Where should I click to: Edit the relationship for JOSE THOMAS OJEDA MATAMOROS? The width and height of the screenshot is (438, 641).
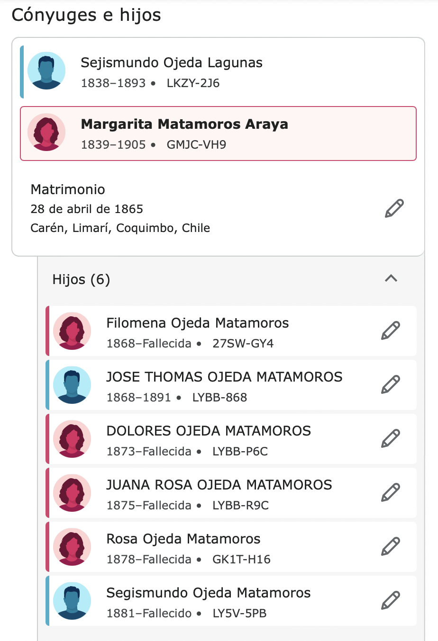pos(391,384)
